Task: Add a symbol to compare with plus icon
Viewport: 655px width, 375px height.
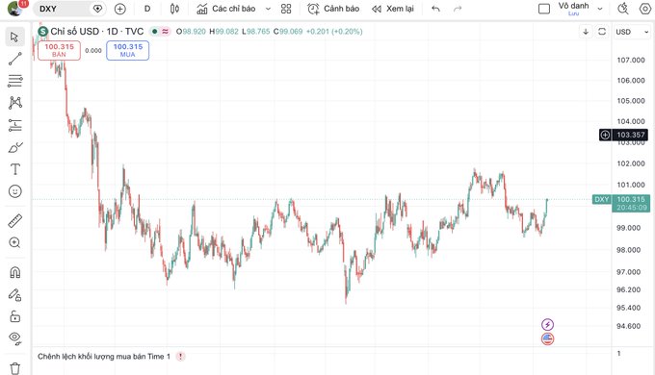Action: [x=119, y=9]
